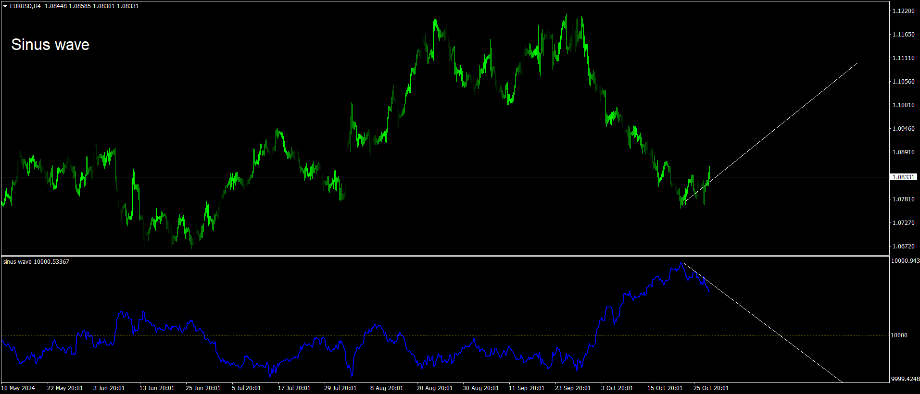Click the 1.12200 price scale level
This screenshot has height=394, width=920.
pos(903,11)
